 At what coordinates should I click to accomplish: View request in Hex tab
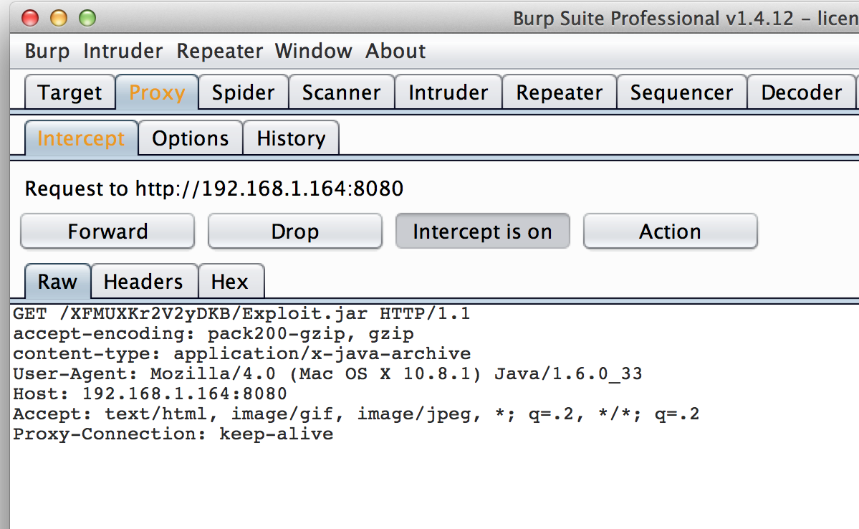(x=230, y=282)
